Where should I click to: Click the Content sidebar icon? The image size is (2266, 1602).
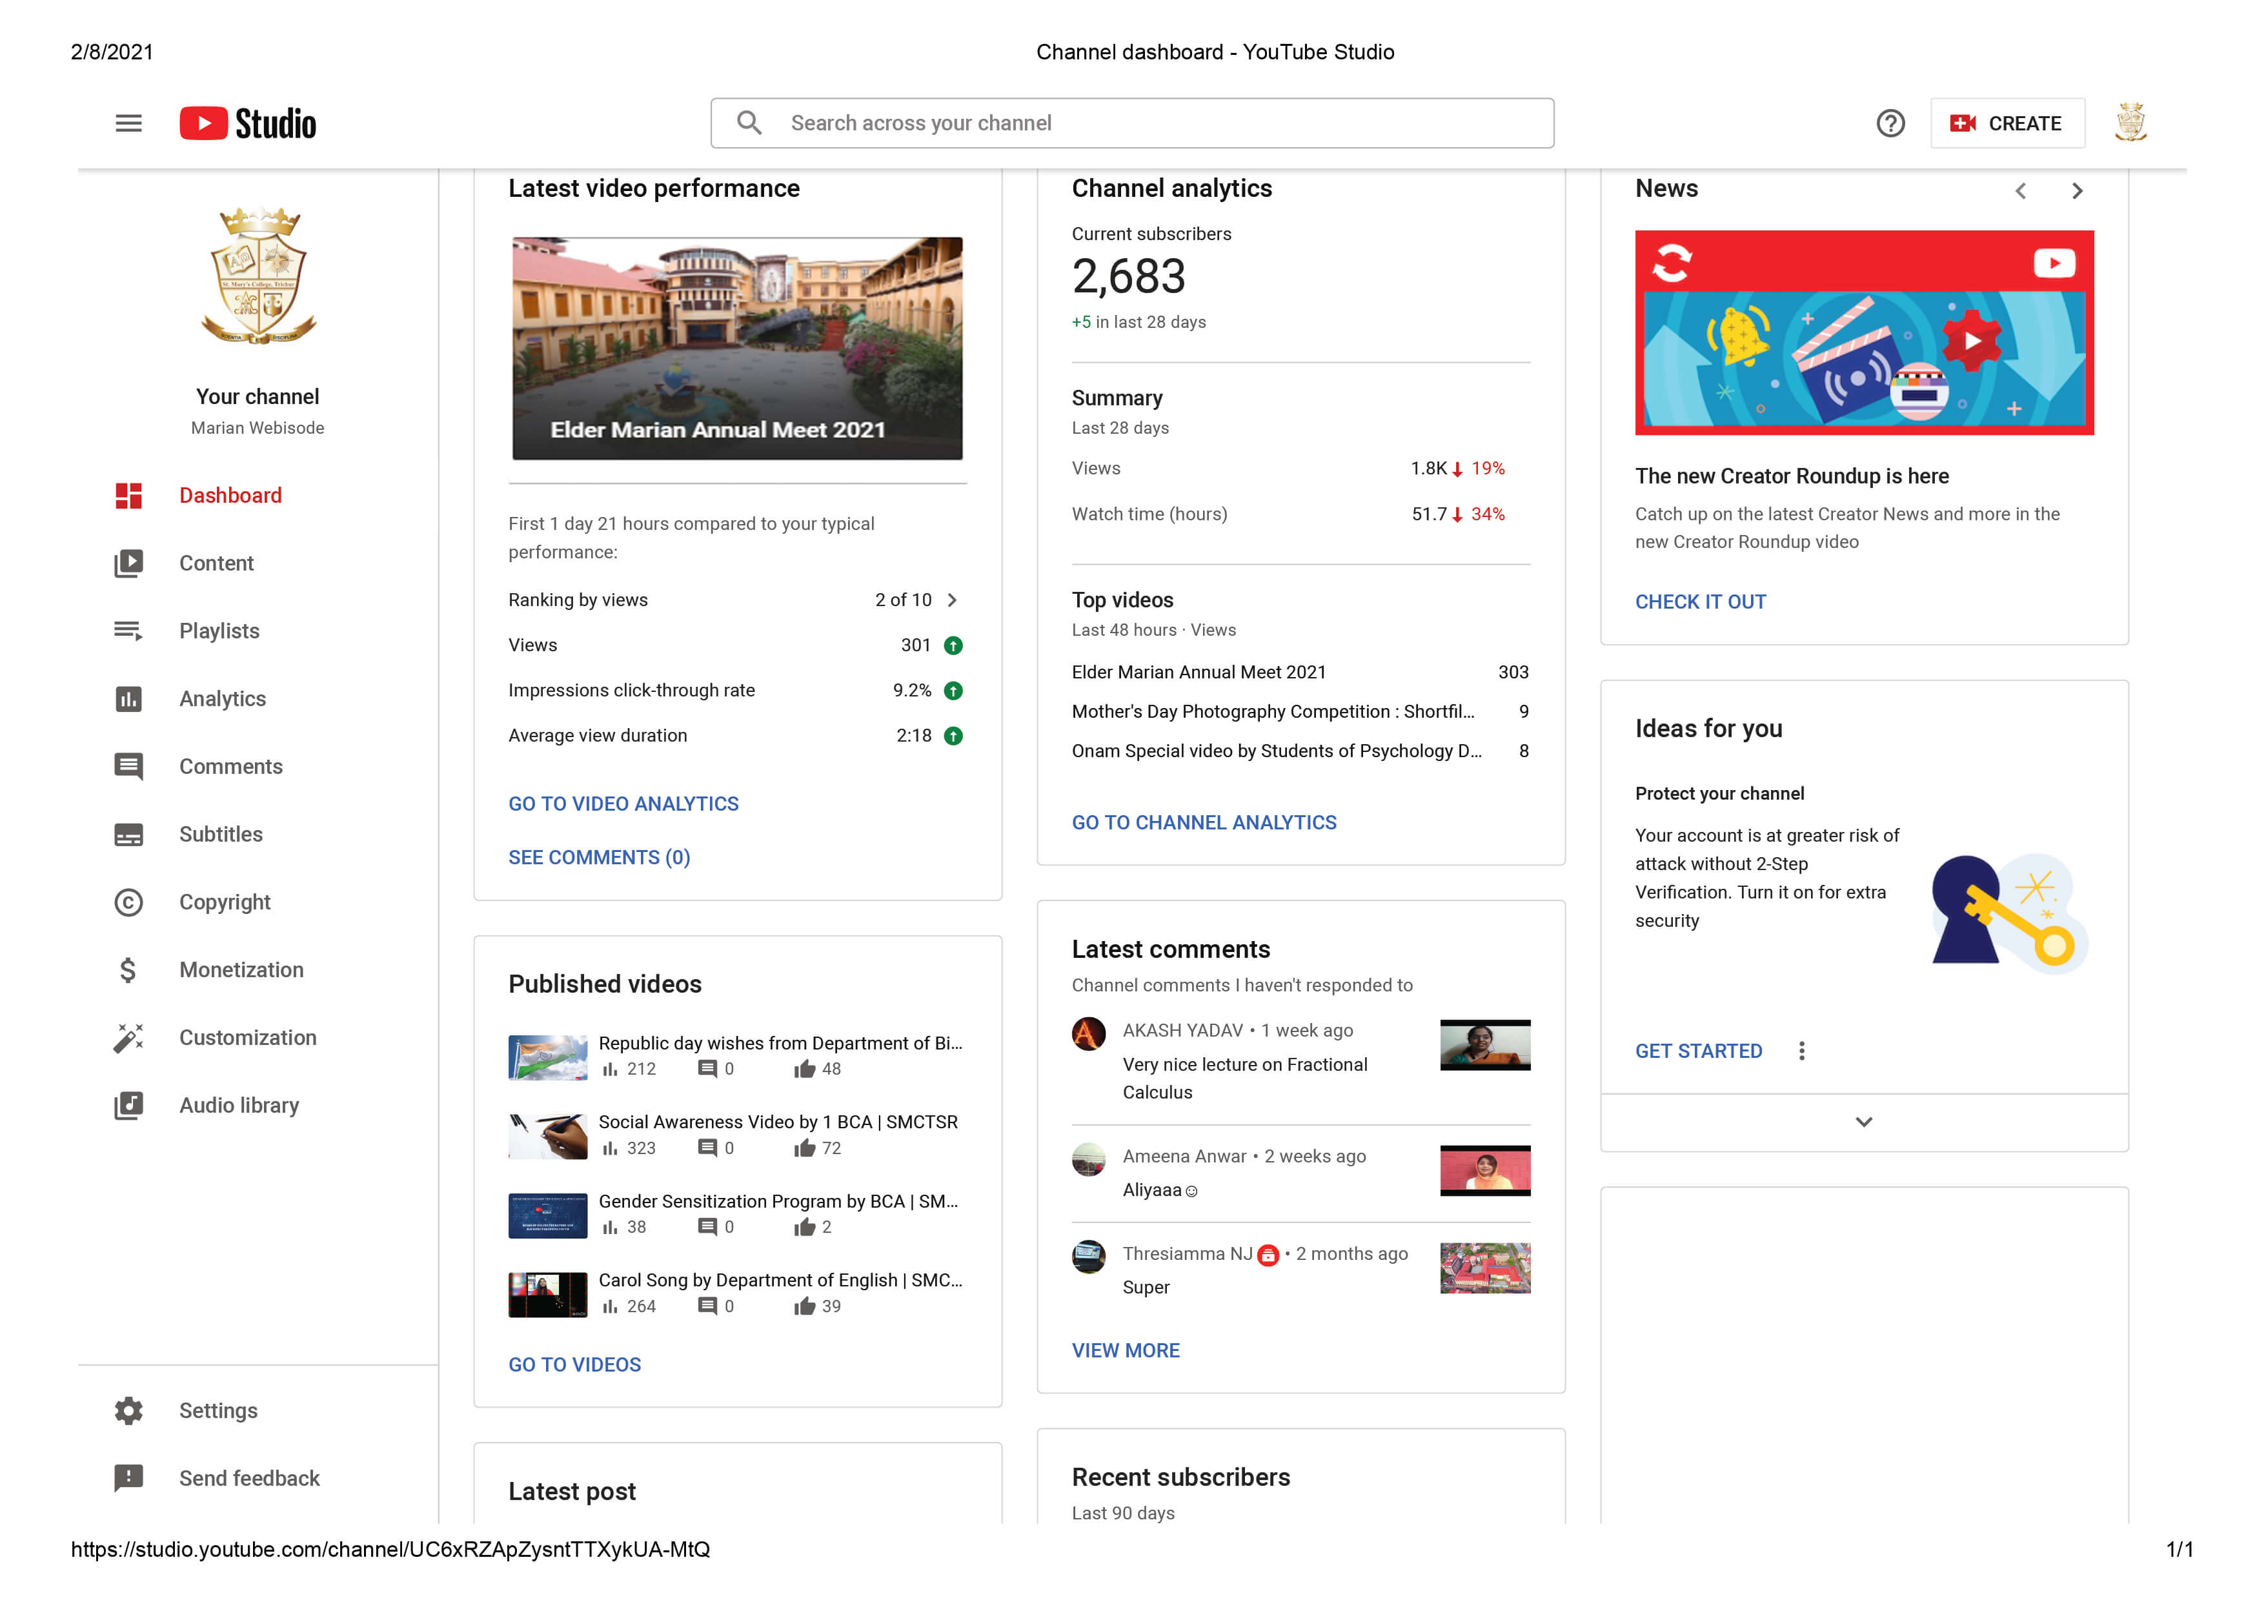(x=128, y=563)
